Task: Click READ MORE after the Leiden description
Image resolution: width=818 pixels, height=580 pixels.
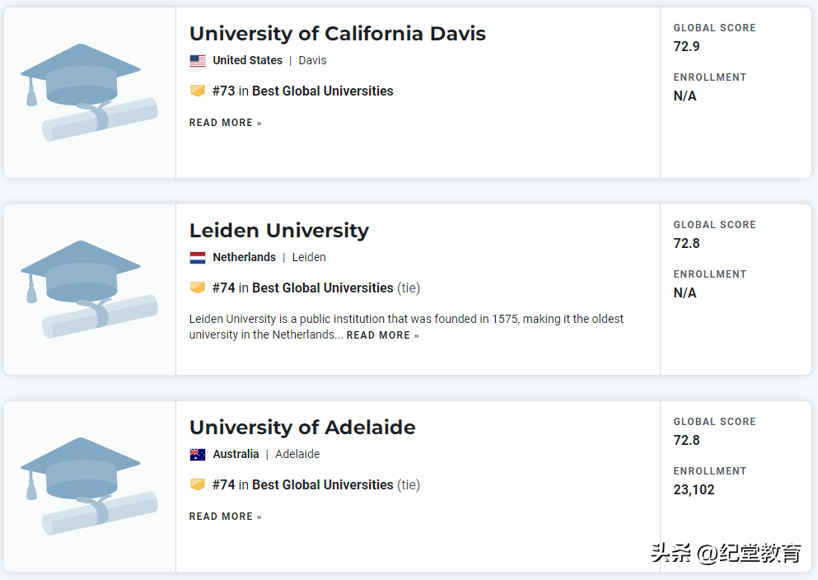Action: (382, 335)
